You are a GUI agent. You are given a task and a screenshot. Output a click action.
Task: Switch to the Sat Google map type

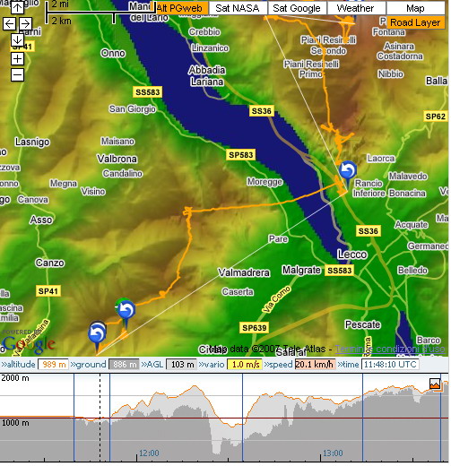pos(297,8)
